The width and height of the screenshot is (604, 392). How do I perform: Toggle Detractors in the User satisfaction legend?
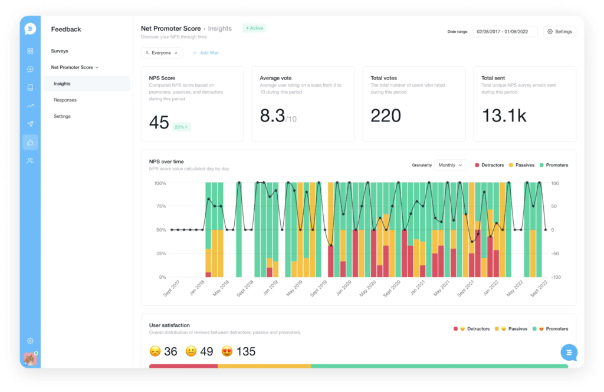(x=471, y=329)
